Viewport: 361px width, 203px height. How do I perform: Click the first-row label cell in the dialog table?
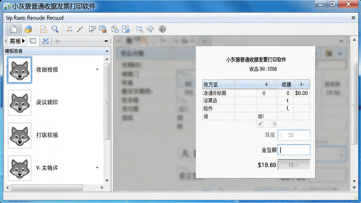pos(219,93)
